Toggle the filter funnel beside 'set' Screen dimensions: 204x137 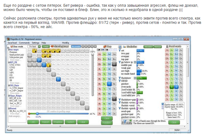pyautogui.click(x=120, y=51)
